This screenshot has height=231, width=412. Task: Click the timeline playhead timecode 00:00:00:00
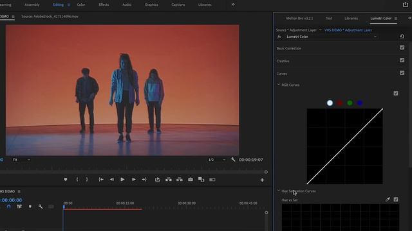click(11, 200)
